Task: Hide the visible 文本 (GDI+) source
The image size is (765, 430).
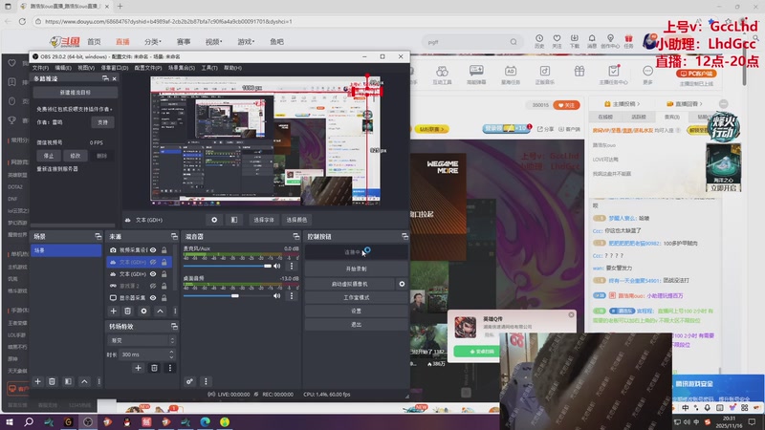Action: (153, 274)
